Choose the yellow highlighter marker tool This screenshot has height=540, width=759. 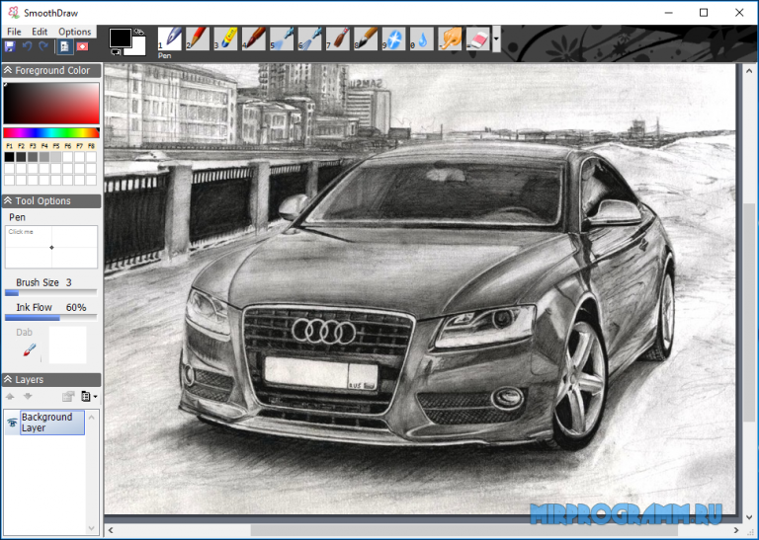[x=225, y=39]
